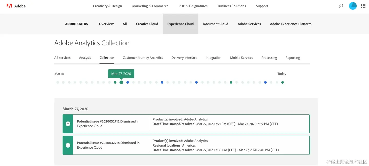Select the last blue dot on the timeline

[265, 82]
